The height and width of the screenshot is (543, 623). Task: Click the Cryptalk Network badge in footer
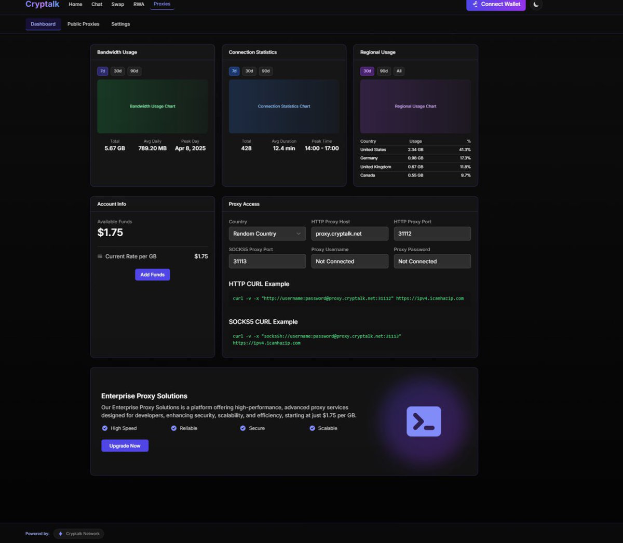tap(78, 534)
